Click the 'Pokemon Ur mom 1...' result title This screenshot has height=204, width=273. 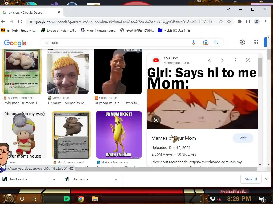21,103
